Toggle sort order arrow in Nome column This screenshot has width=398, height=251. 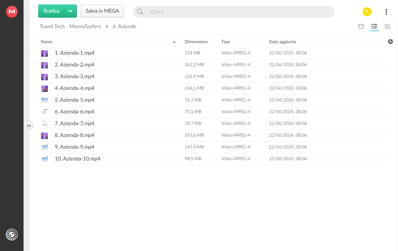(174, 42)
